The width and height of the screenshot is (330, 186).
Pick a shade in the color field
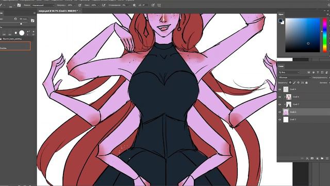303,35
